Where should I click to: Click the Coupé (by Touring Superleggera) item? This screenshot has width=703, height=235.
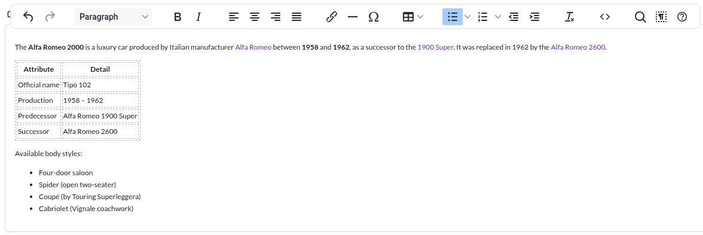90,197
